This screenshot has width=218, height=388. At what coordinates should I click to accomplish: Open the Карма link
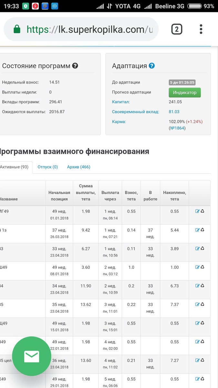click(x=119, y=122)
